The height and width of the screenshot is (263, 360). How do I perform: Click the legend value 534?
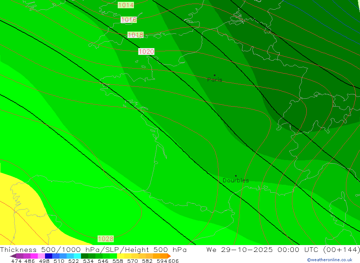(x=88, y=261)
